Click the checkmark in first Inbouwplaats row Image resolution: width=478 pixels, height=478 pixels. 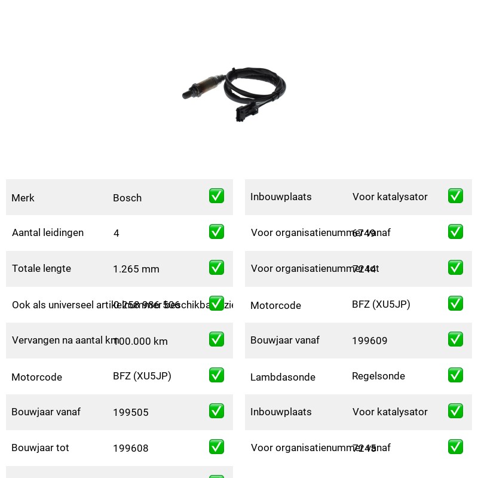click(455, 196)
